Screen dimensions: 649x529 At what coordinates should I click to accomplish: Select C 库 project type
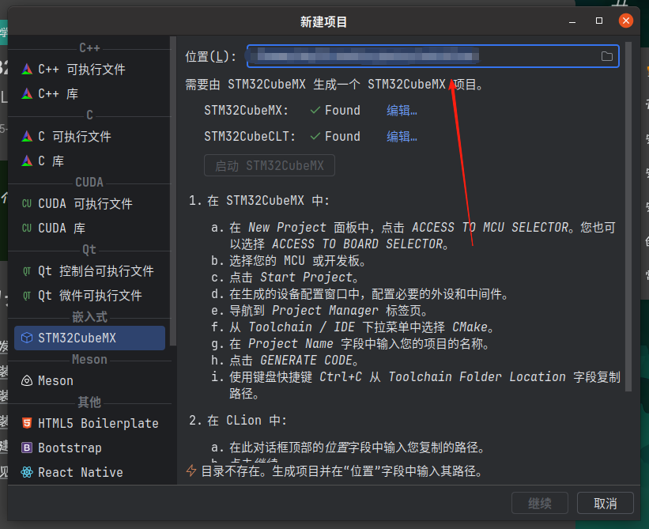(89, 161)
